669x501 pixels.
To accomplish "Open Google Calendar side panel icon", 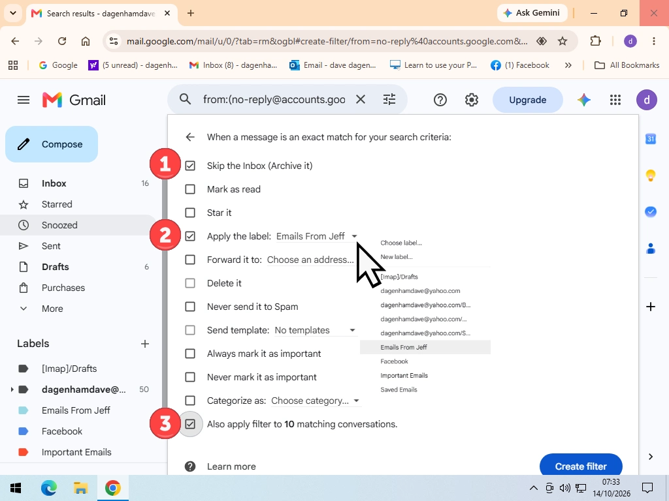I will (651, 139).
